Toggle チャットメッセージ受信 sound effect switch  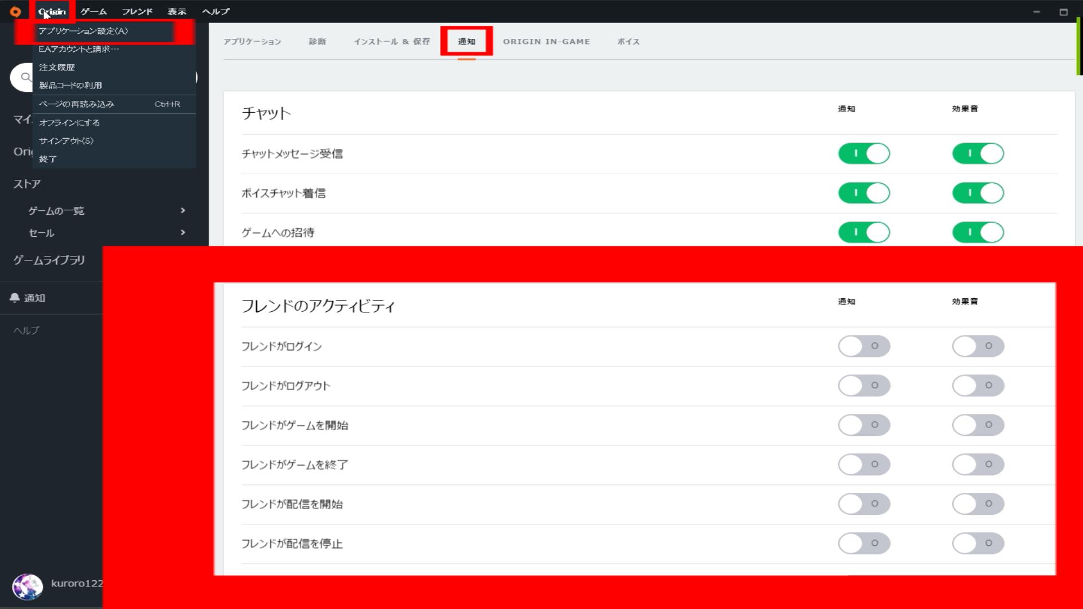(978, 153)
